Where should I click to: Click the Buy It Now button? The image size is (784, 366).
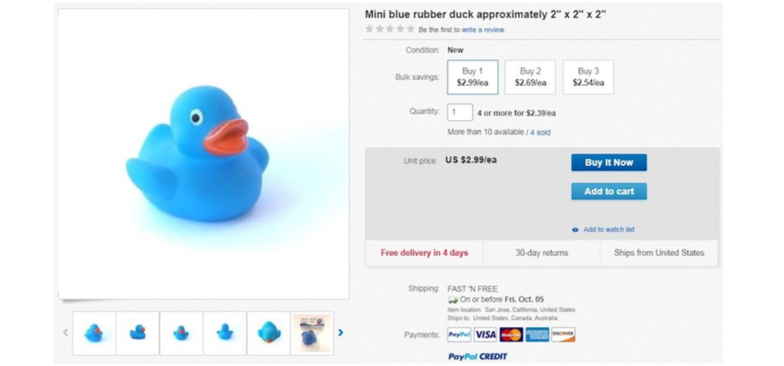(x=609, y=162)
